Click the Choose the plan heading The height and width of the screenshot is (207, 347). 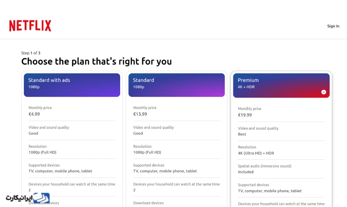[x=96, y=62]
